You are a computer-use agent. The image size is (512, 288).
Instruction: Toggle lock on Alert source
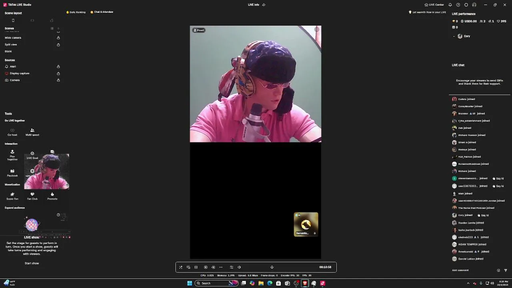(58, 66)
